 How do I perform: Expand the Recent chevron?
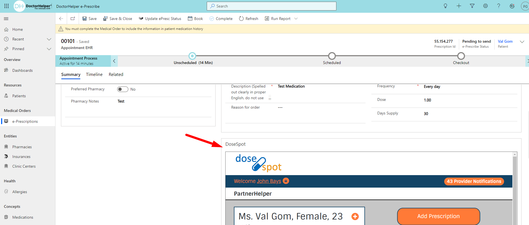(x=49, y=39)
